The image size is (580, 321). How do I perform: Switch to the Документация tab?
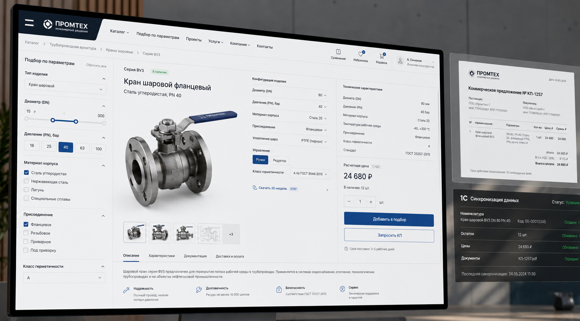click(195, 256)
